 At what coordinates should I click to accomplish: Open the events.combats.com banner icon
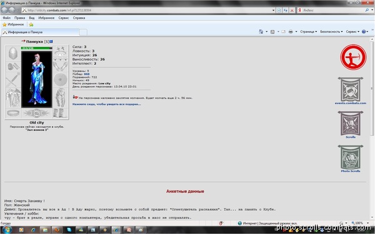351,90
